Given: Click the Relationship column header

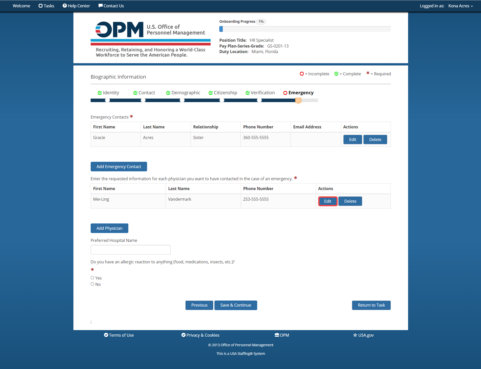Looking at the screenshot, I should [216, 127].
